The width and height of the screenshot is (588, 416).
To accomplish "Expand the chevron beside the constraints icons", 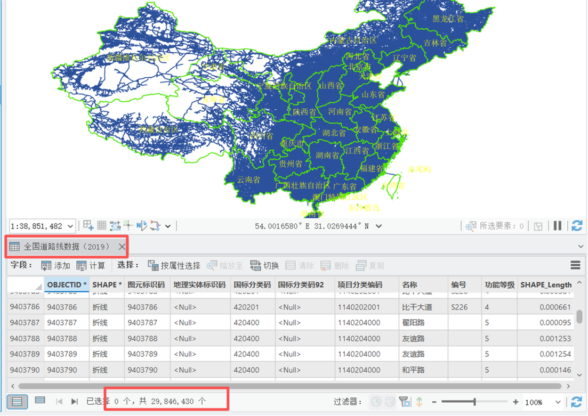I will (x=167, y=226).
